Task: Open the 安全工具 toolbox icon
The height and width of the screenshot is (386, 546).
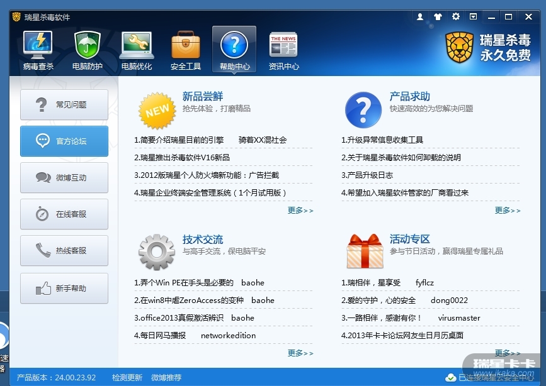Action: pyautogui.click(x=186, y=50)
